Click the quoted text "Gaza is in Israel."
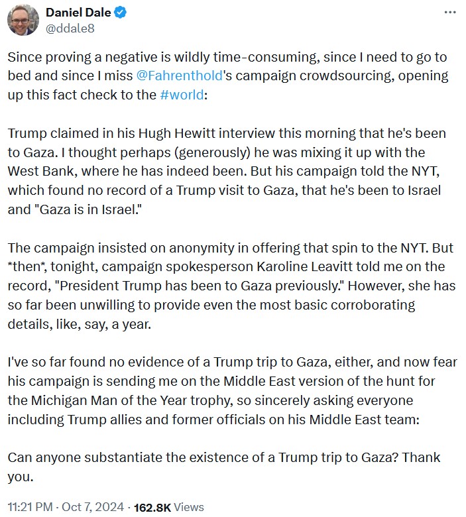The image size is (466, 517). (x=89, y=209)
